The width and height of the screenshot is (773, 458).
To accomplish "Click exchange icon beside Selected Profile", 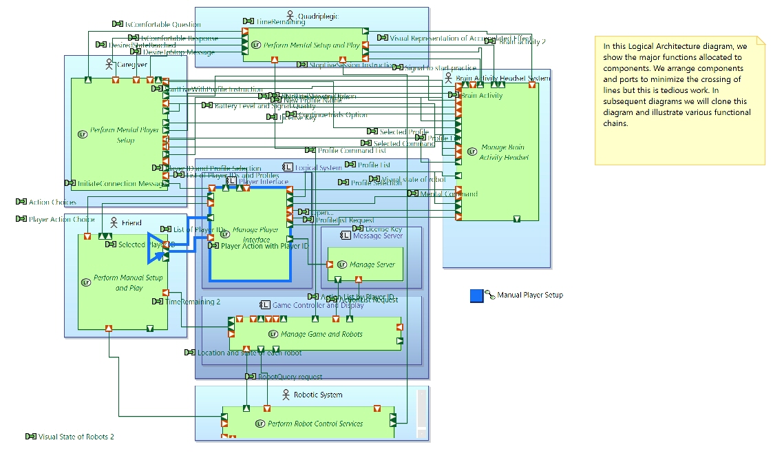I will (x=372, y=131).
